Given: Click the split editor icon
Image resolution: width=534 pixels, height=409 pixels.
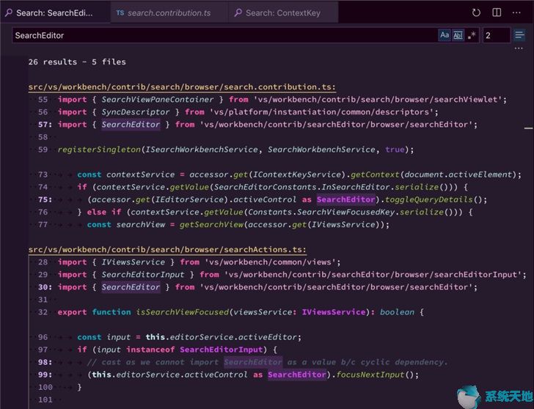Looking at the screenshot, I should (497, 12).
